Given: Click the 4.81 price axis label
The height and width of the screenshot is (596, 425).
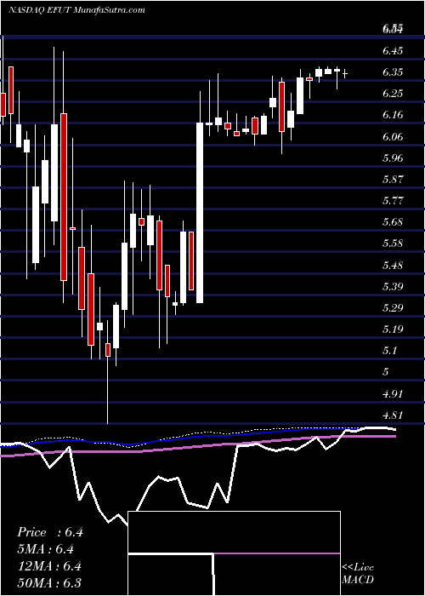Looking at the screenshot, I should pyautogui.click(x=393, y=415).
